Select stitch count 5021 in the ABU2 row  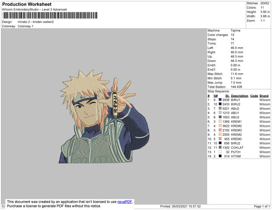point(226,109)
